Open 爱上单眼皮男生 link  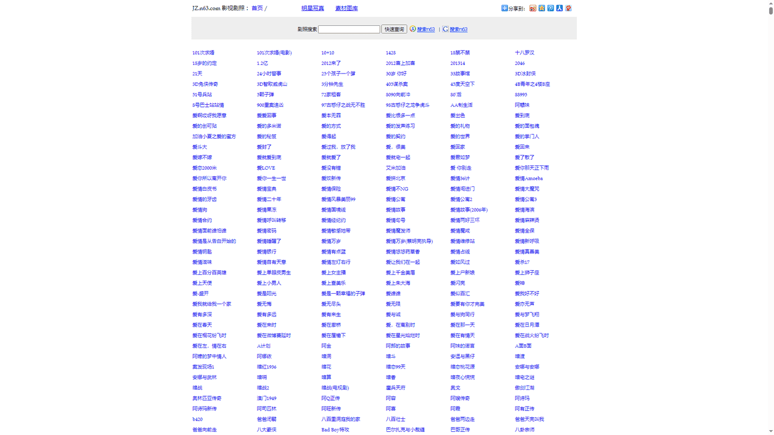(x=274, y=273)
